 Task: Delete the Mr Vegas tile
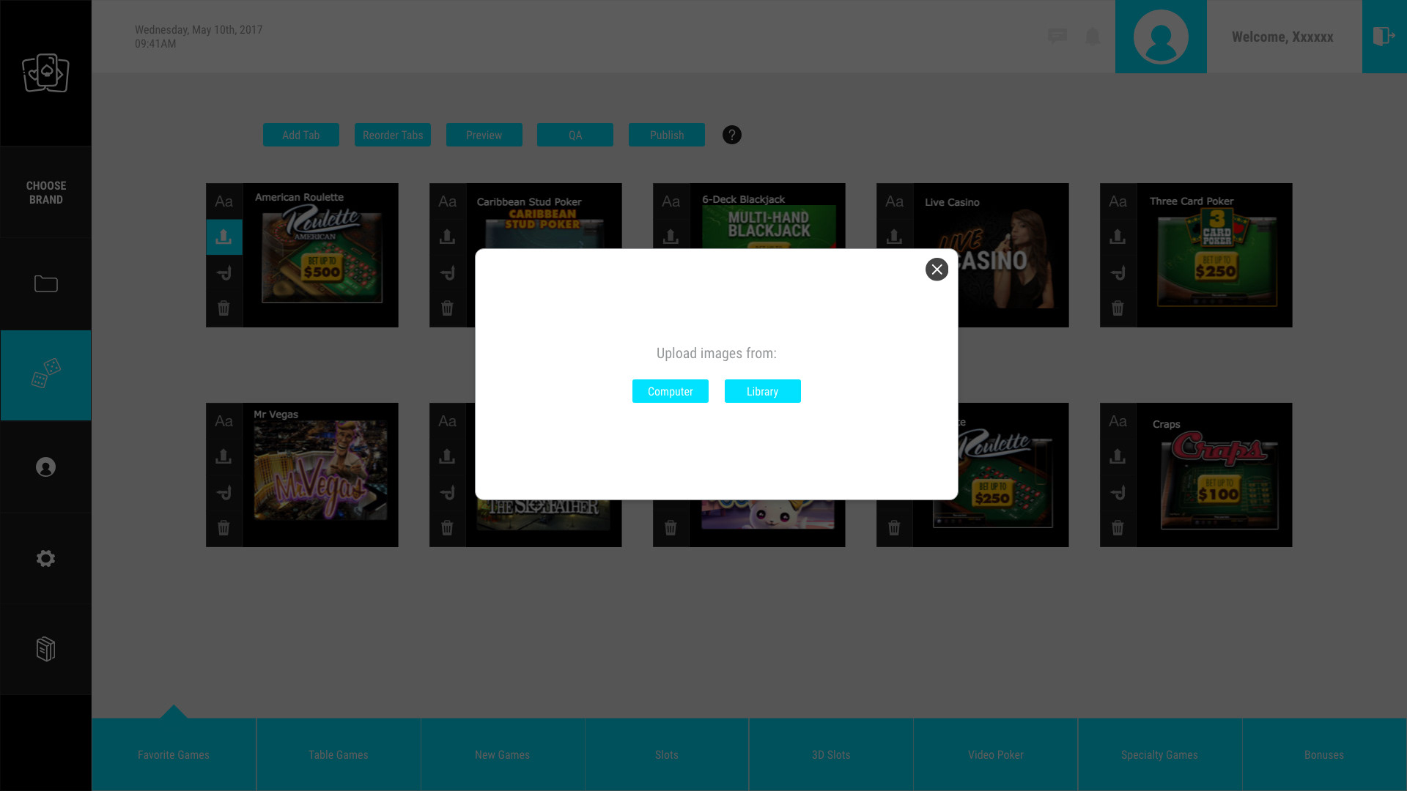224,528
